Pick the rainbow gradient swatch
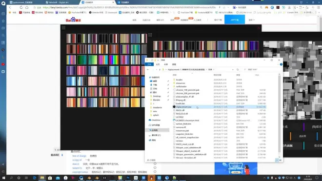Viewport: 322px width, 181px height. click(114, 60)
